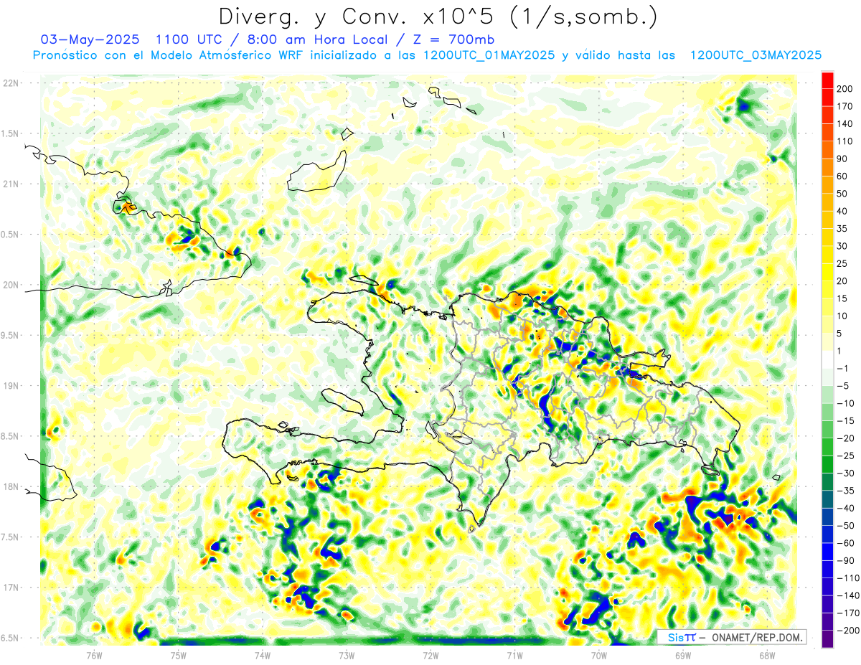Click the '-140' colorbar value

[850, 595]
